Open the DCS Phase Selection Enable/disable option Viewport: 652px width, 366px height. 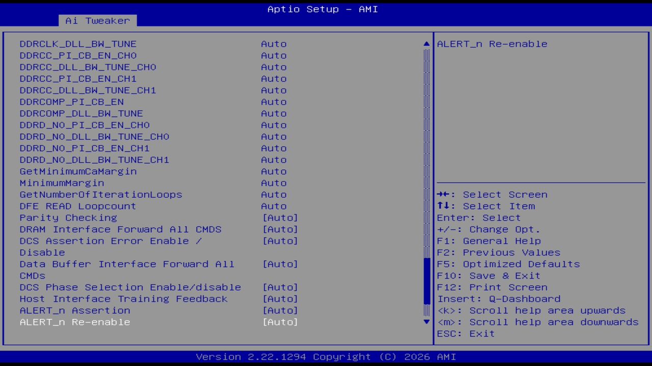(x=130, y=287)
